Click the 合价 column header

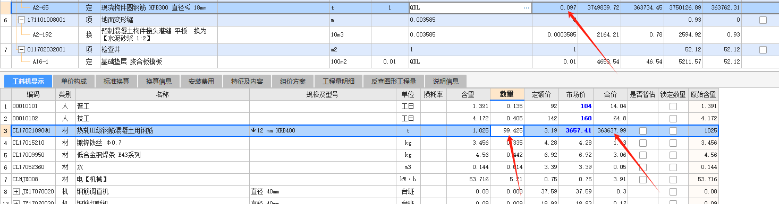pos(611,94)
